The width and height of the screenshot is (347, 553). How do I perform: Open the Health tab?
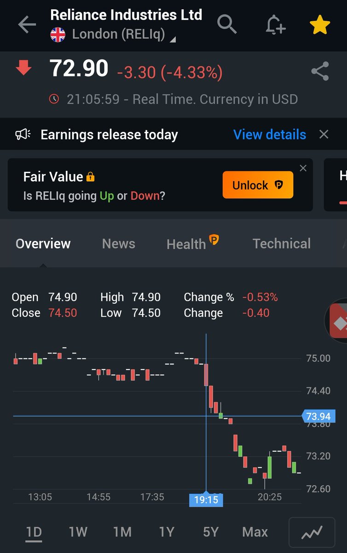(x=186, y=244)
